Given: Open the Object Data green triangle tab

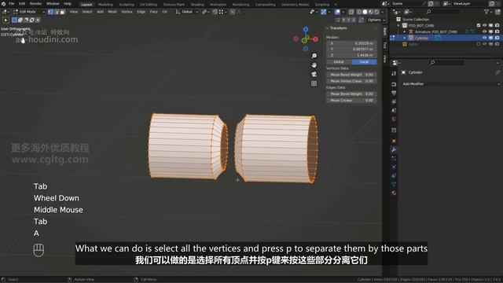Looking at the screenshot, I should coord(394,185).
